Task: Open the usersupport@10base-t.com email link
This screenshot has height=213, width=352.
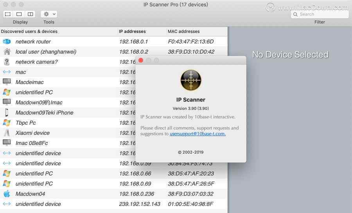Action: coord(198,134)
